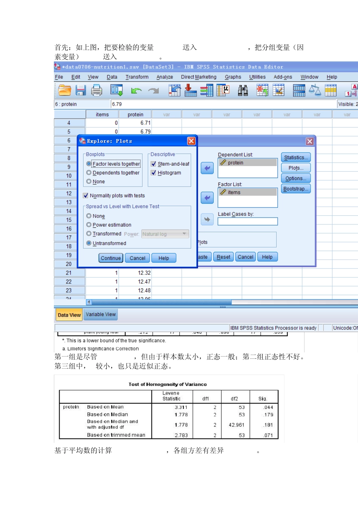Click the Plots... button in Explore
Screen dimensions: 358x506
[x=296, y=168]
